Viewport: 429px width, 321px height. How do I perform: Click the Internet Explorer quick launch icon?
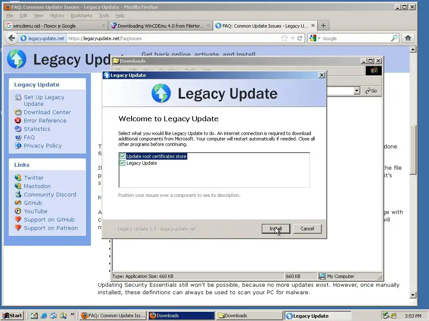pyautogui.click(x=44, y=316)
